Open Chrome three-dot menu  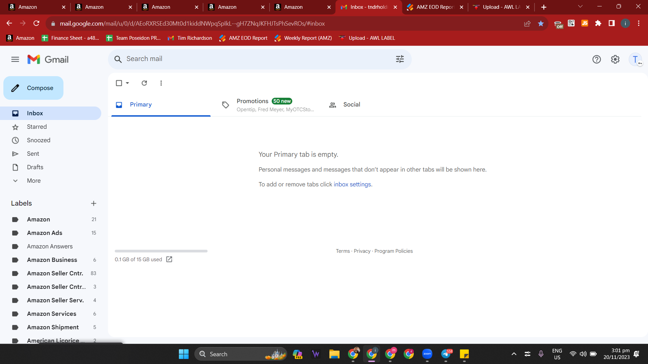pos(639,23)
